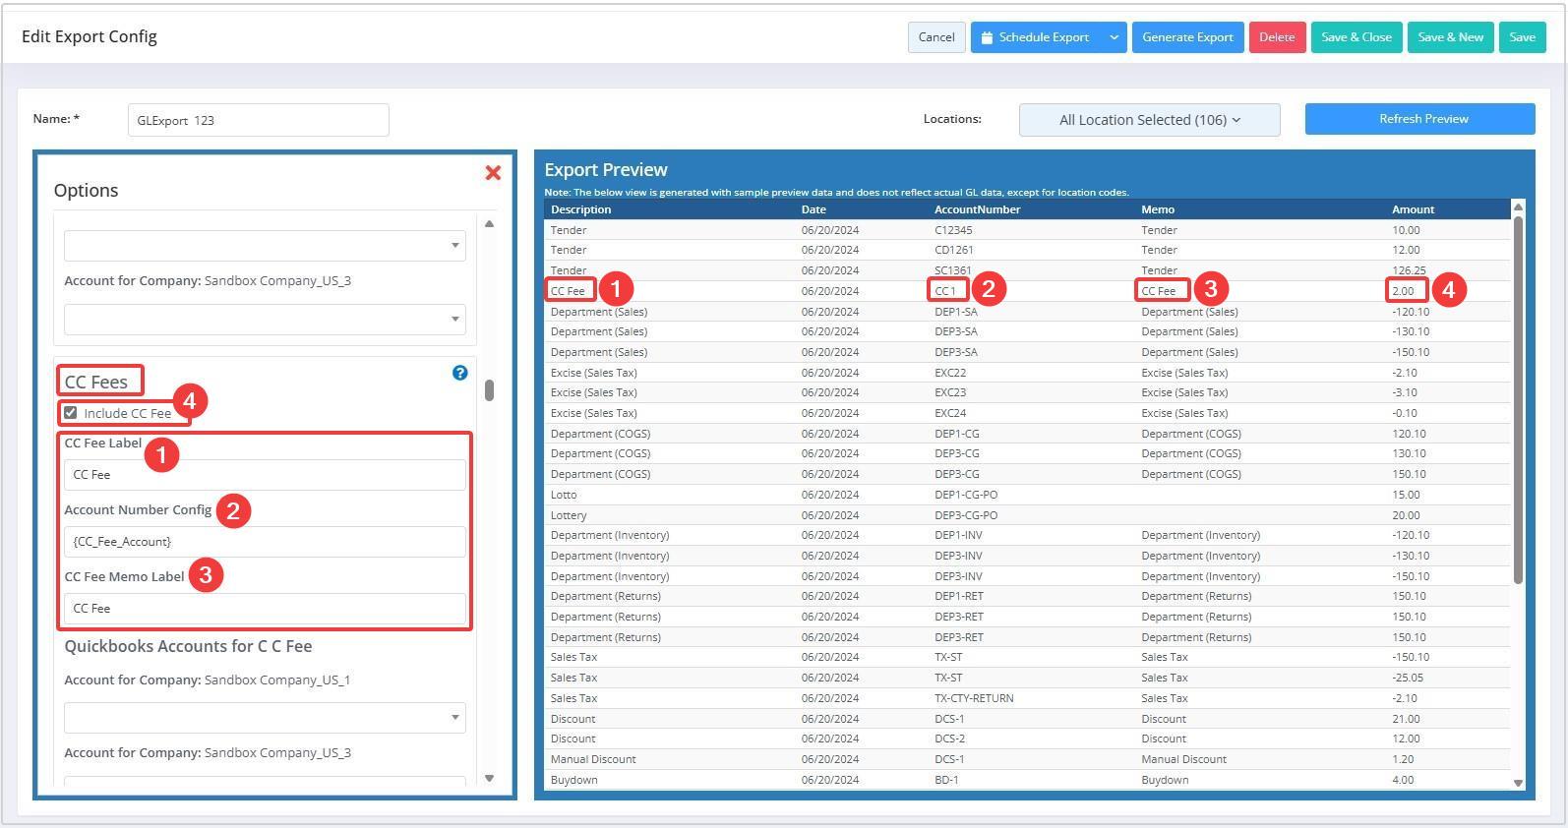Click the calendar icon on Schedule Export
The width and height of the screenshot is (1568, 828).
[x=987, y=37]
